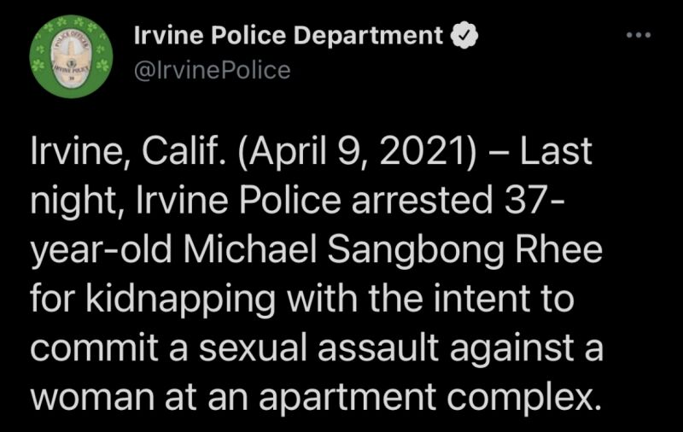Open Irvine Police Department profile avatar
This screenshot has height=432, width=683.
(x=71, y=56)
